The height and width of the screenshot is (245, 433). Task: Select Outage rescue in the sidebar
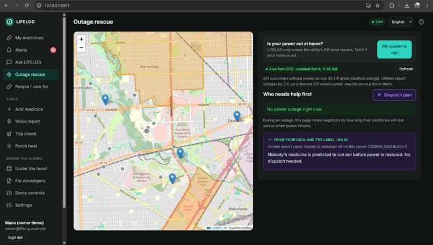point(31,74)
